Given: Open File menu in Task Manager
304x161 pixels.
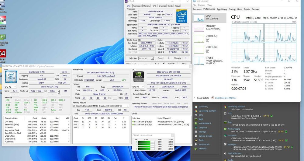Looking at the screenshot, I should point(194,5).
